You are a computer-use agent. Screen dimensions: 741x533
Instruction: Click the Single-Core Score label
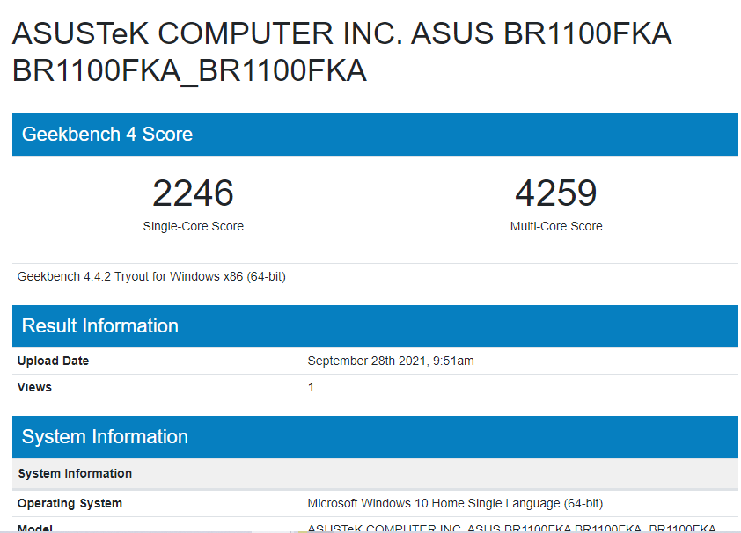tap(193, 226)
